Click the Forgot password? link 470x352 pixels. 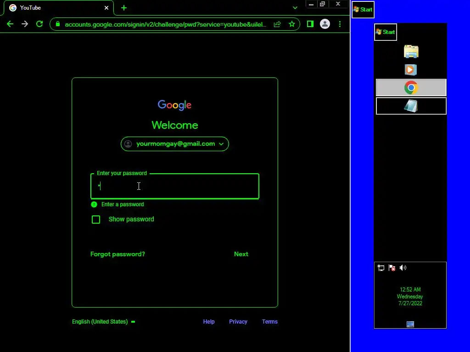click(x=117, y=254)
